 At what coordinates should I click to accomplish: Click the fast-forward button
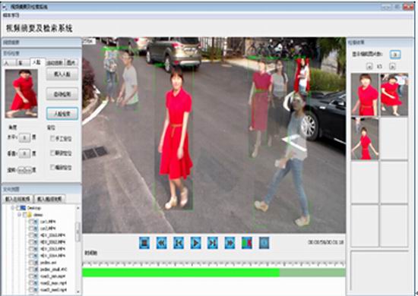[x=230, y=243]
